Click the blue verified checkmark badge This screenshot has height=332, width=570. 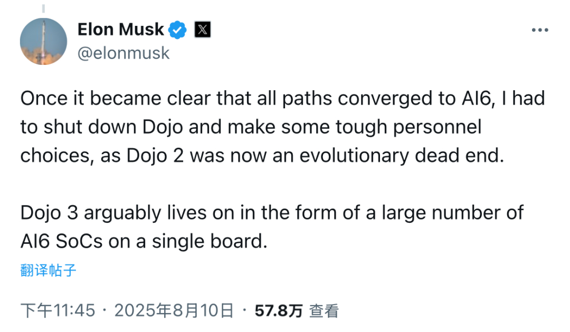178,30
